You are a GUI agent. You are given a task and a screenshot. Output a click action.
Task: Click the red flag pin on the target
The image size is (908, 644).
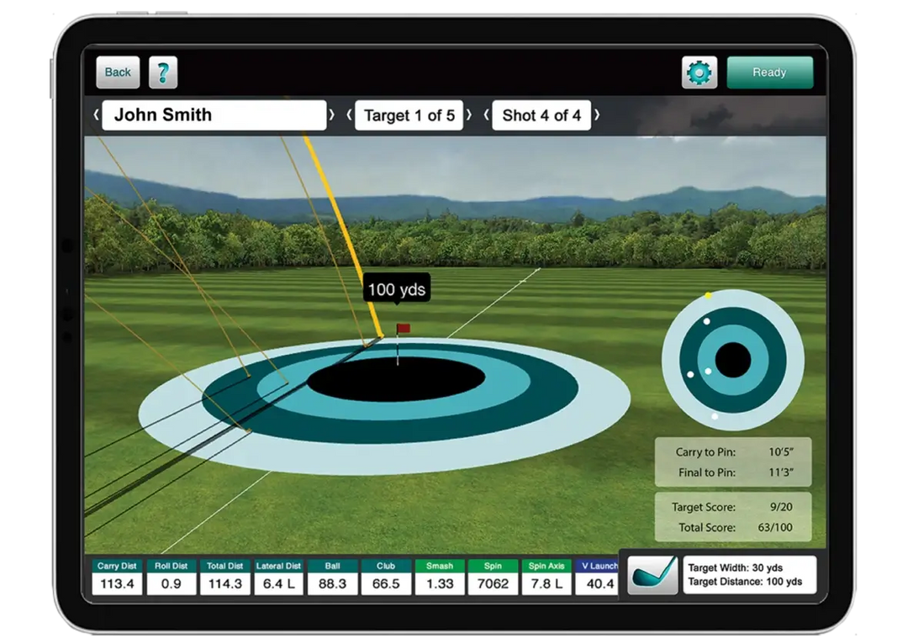coord(402,329)
